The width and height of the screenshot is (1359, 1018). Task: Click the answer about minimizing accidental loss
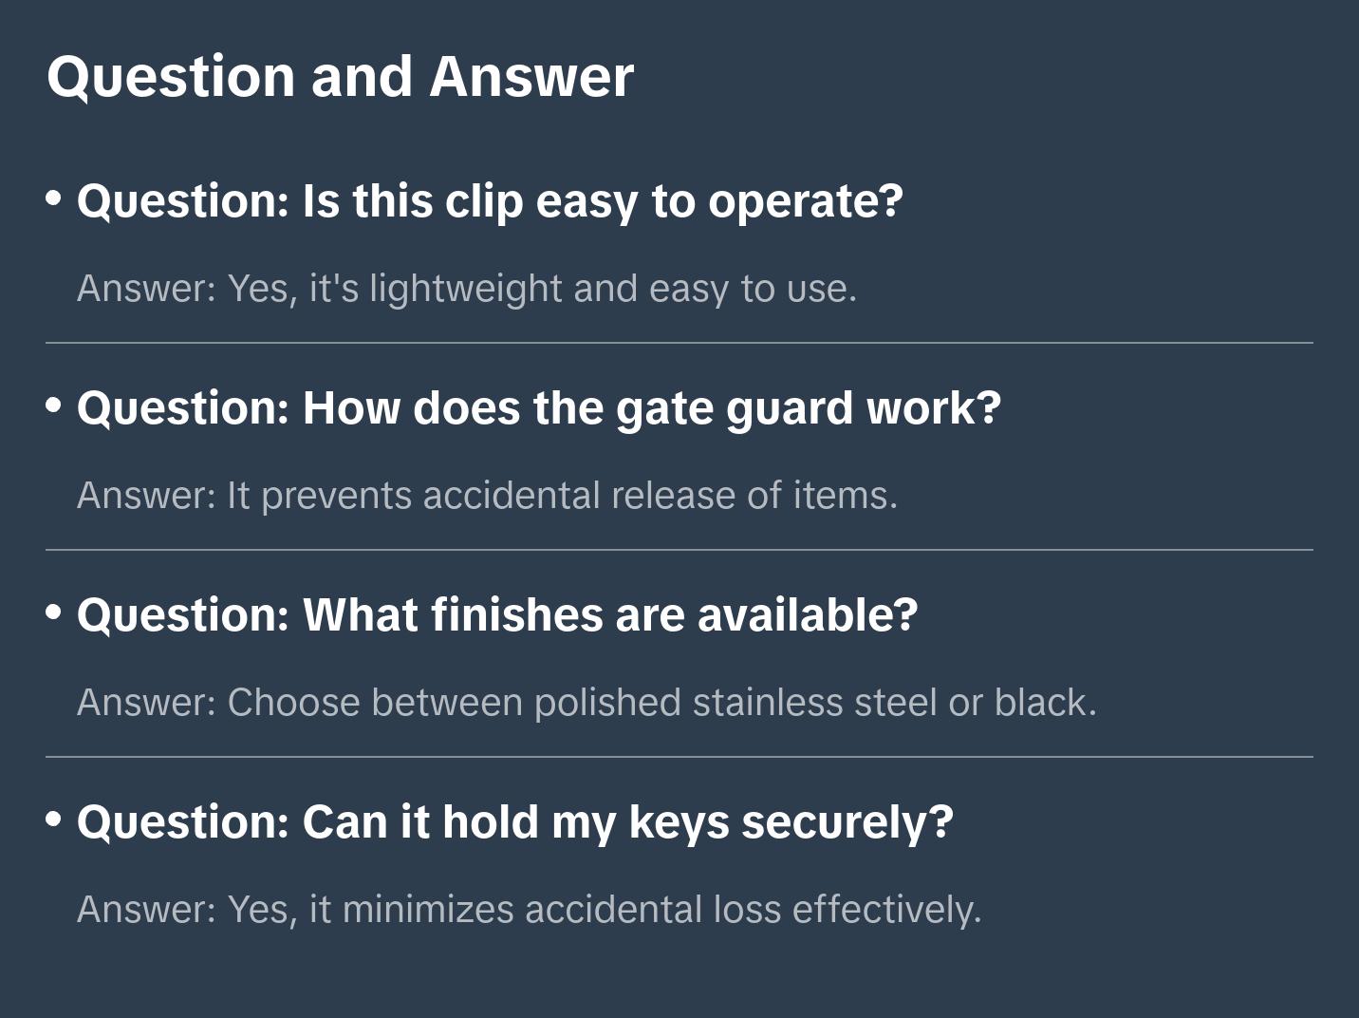604,910
